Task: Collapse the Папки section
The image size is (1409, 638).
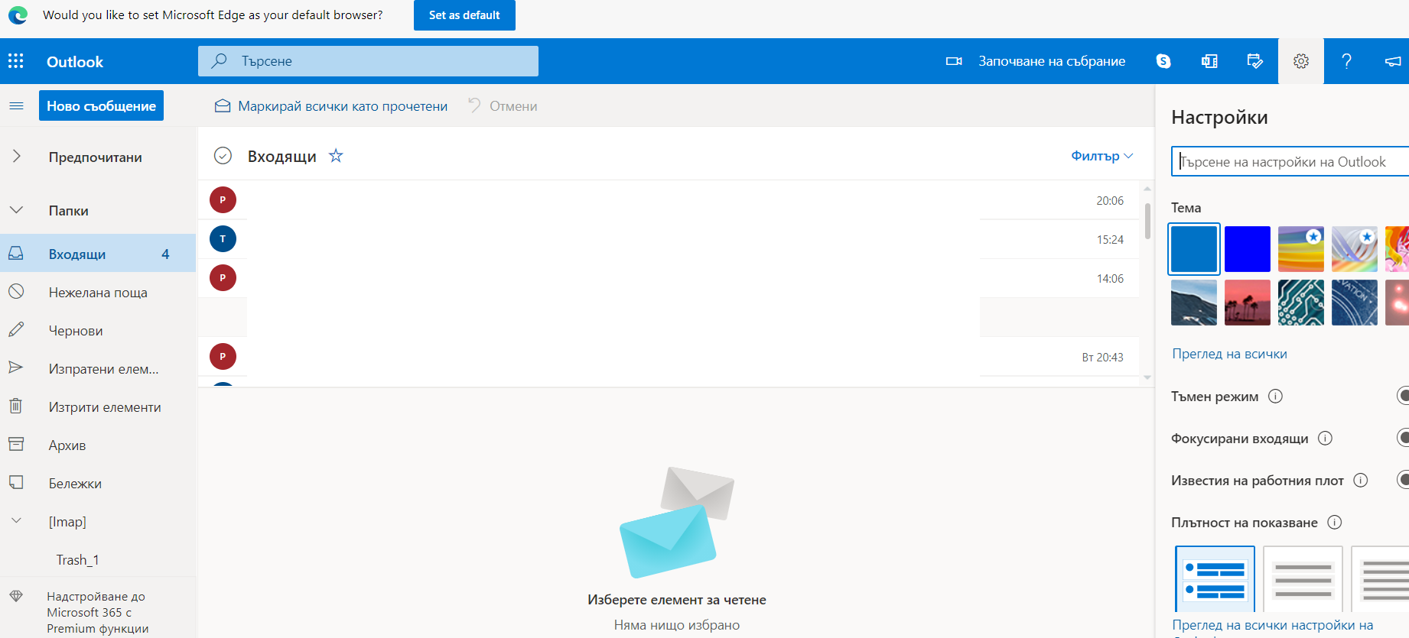Action: click(x=16, y=210)
